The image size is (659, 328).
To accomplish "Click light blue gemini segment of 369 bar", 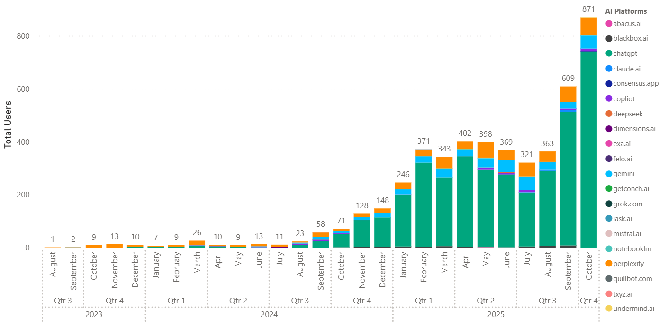I will (506, 166).
